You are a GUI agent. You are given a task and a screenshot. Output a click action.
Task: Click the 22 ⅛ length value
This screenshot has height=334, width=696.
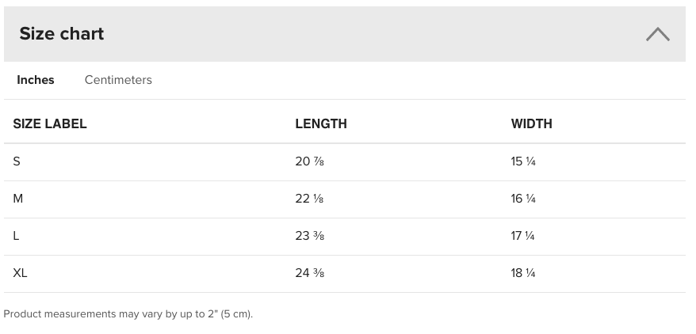(309, 199)
